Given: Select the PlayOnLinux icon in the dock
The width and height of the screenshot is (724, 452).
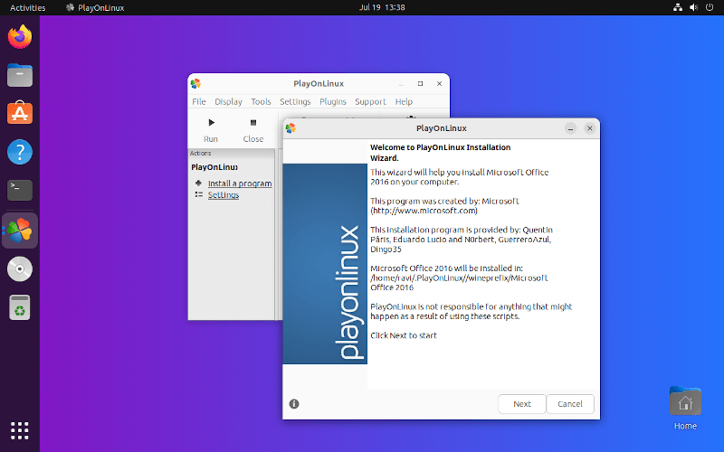Looking at the screenshot, I should point(19,231).
